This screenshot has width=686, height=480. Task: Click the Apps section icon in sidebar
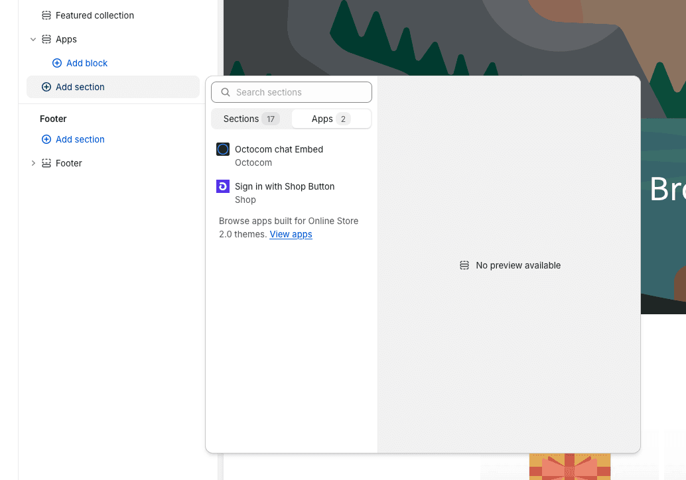click(46, 39)
